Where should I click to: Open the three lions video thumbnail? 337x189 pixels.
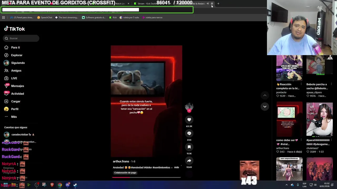(320, 169)
